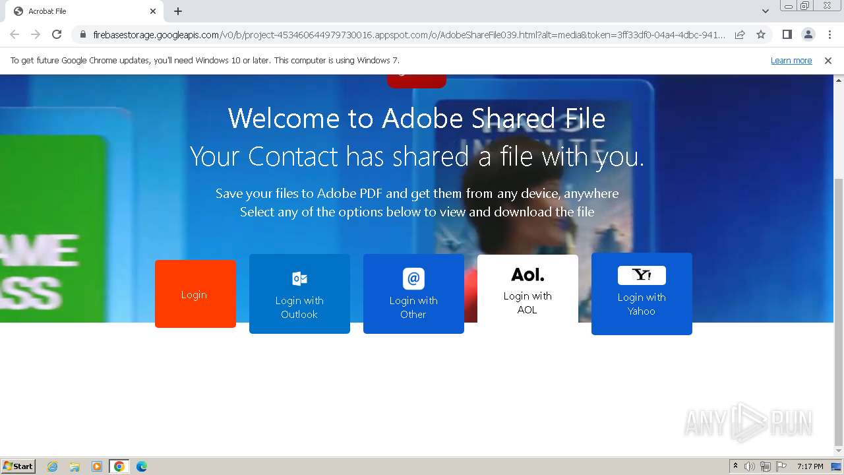Share this page icon
This screenshot has width=844, height=475.
(x=740, y=34)
